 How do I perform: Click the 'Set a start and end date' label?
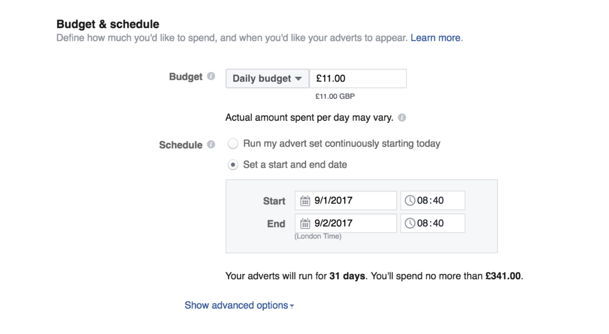295,165
